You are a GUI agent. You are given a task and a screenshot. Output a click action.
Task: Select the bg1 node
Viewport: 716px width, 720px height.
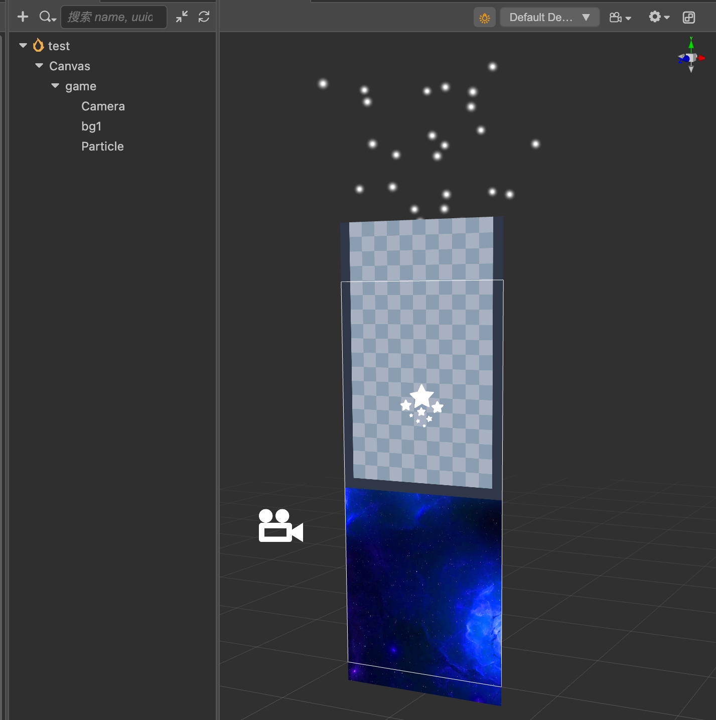(91, 126)
